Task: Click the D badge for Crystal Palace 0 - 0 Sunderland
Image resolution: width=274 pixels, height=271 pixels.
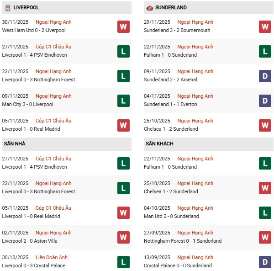Action: coord(265,262)
